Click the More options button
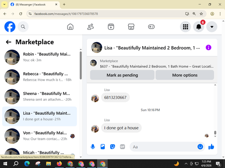This screenshot has height=168, width=225. (x=185, y=75)
